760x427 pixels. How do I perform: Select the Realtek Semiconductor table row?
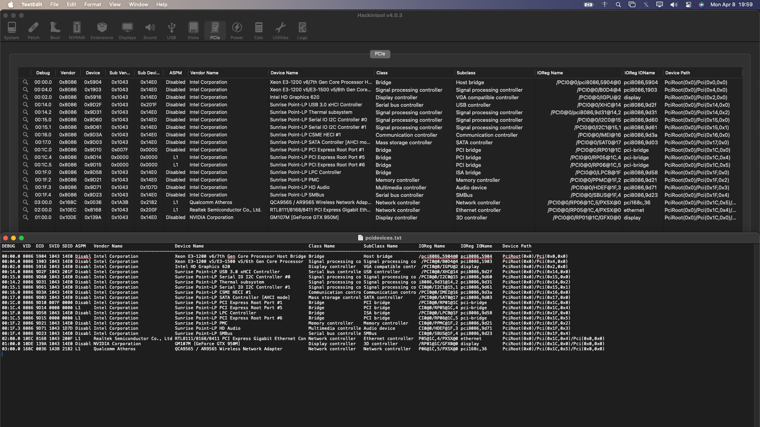coord(226,210)
